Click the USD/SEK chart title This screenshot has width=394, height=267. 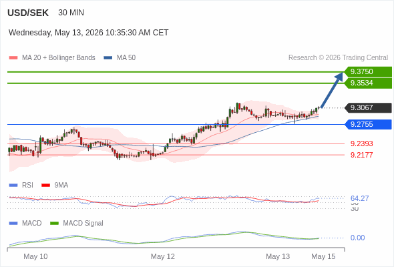pos(28,13)
